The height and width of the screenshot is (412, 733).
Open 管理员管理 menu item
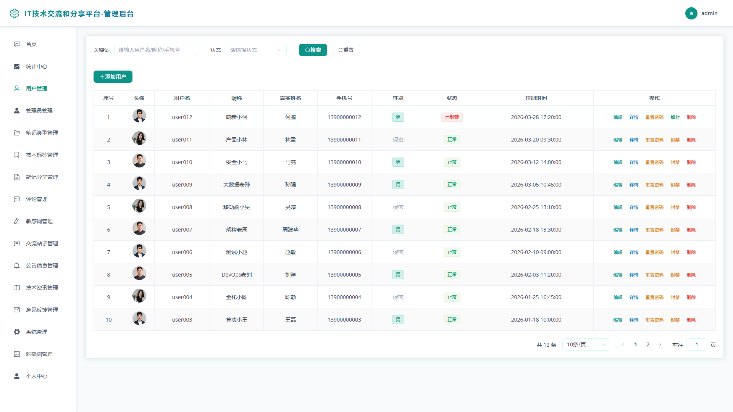tap(38, 111)
